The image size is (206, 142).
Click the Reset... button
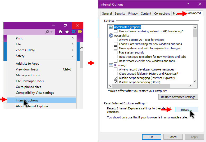coord(186,110)
